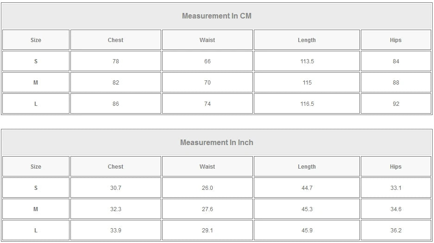434x243 pixels.
Task: Select the Length header in the Inch table
Action: 307,167
